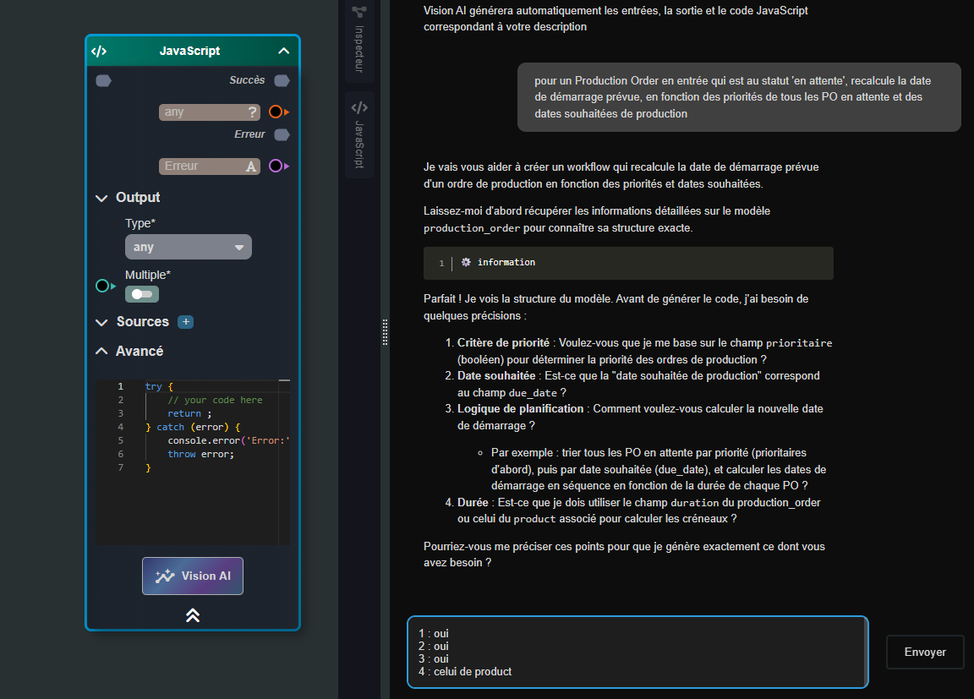
Task: Click the green Multiple input port
Action: point(102,286)
